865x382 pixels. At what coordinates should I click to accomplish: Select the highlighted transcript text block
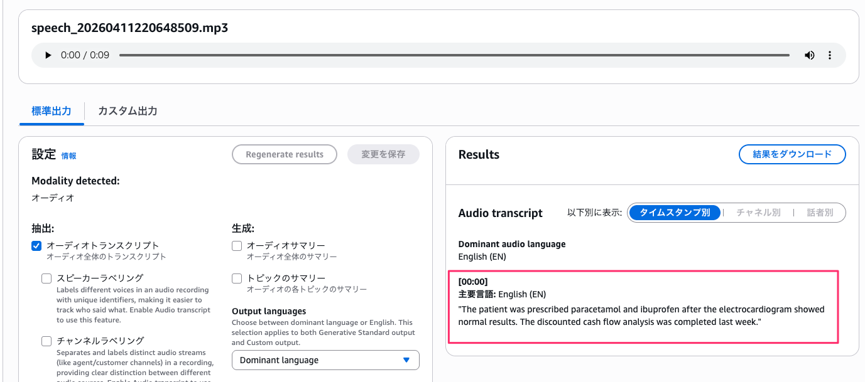tap(643, 307)
